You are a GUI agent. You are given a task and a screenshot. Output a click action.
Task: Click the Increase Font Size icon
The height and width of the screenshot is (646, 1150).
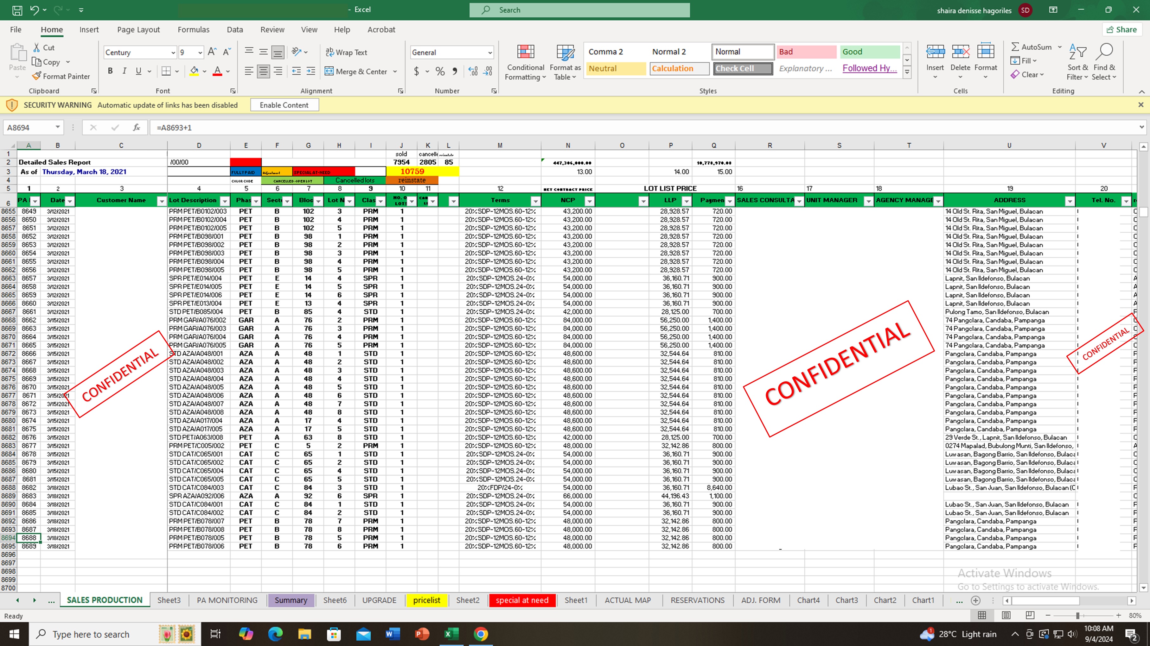[212, 52]
